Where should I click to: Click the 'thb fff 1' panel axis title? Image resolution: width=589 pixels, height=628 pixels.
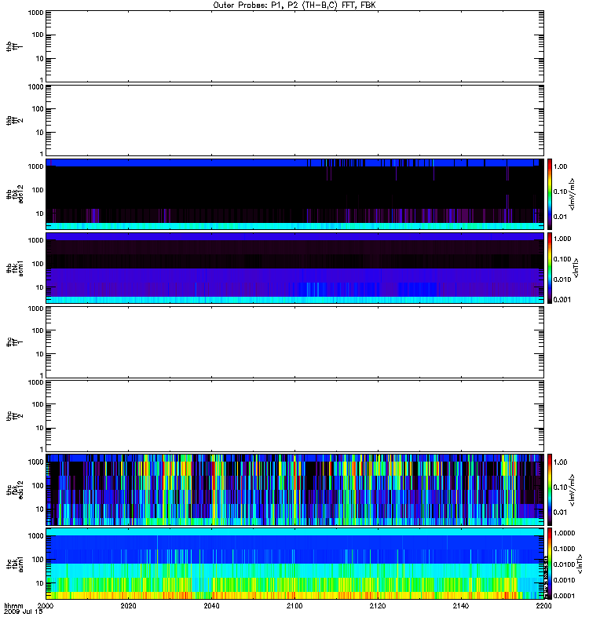tap(14, 46)
